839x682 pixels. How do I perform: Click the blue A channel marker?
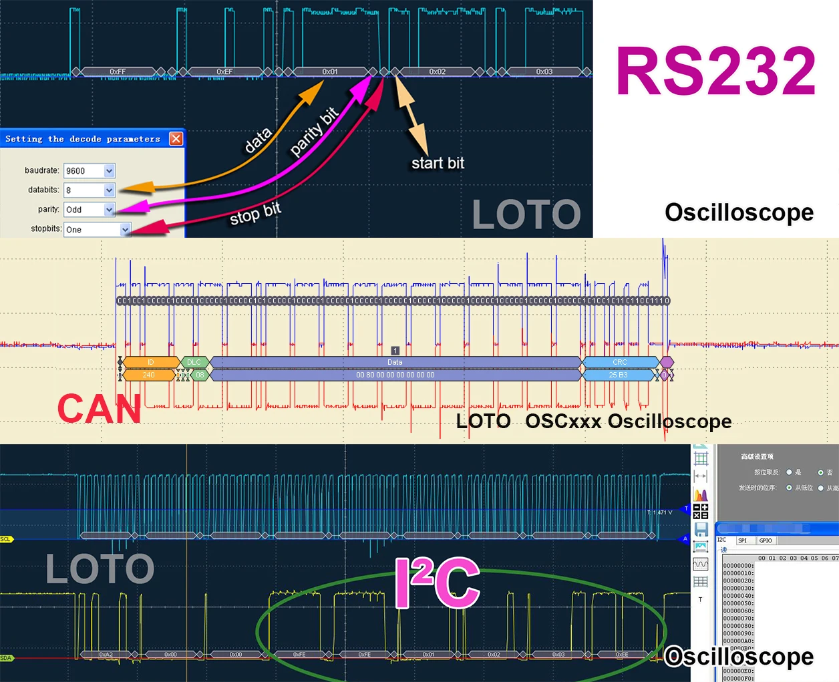(685, 538)
